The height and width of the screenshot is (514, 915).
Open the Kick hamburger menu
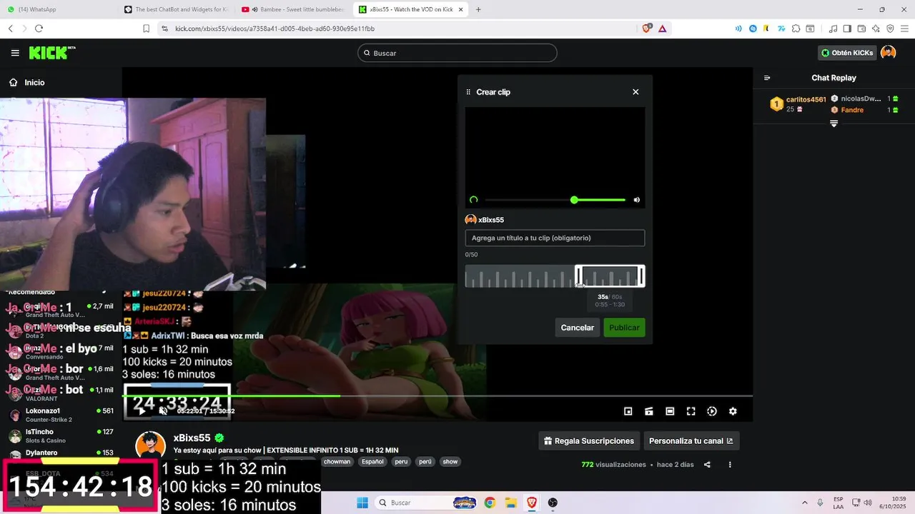pyautogui.click(x=15, y=53)
